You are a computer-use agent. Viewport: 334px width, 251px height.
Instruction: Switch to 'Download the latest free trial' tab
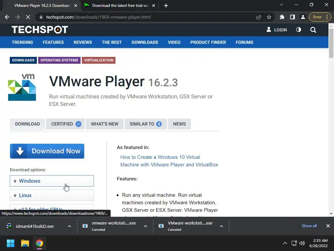[x=120, y=6]
